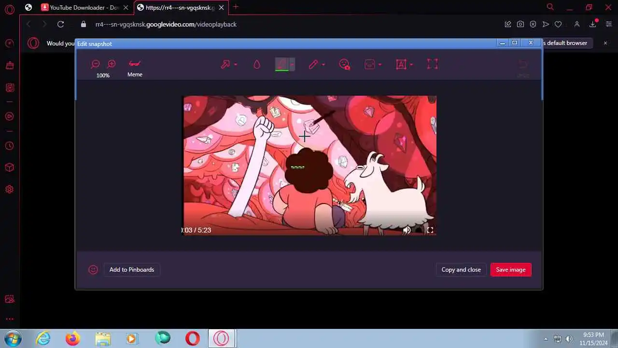The height and width of the screenshot is (348, 618).
Task: Open the sticker options dropdown
Action: click(x=380, y=64)
